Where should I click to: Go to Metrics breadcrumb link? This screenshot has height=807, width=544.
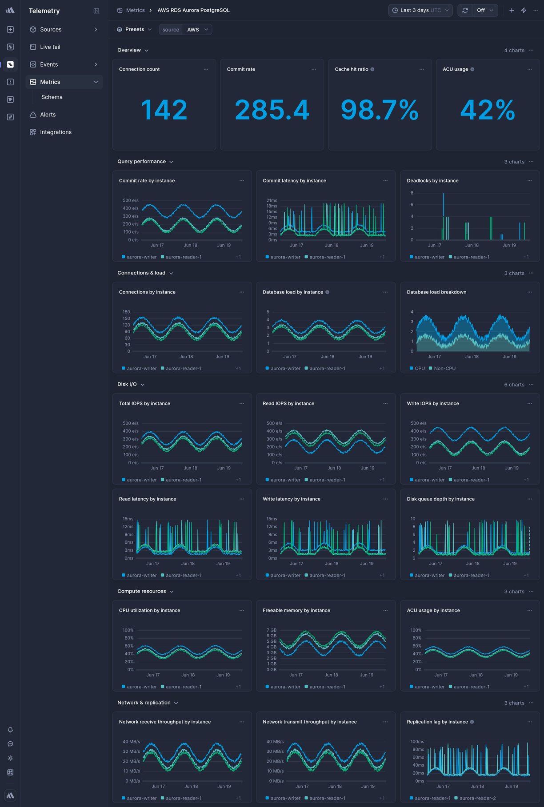135,10
